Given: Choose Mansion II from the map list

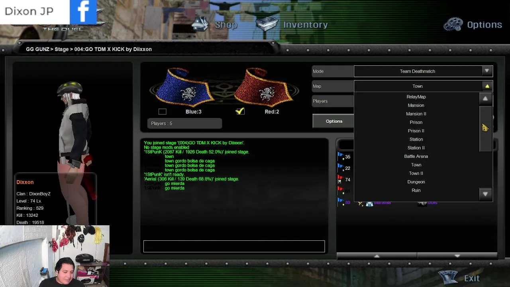Looking at the screenshot, I should (416, 114).
